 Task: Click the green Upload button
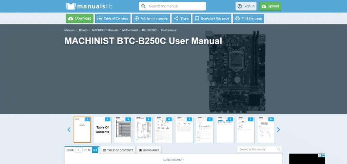[270, 6]
